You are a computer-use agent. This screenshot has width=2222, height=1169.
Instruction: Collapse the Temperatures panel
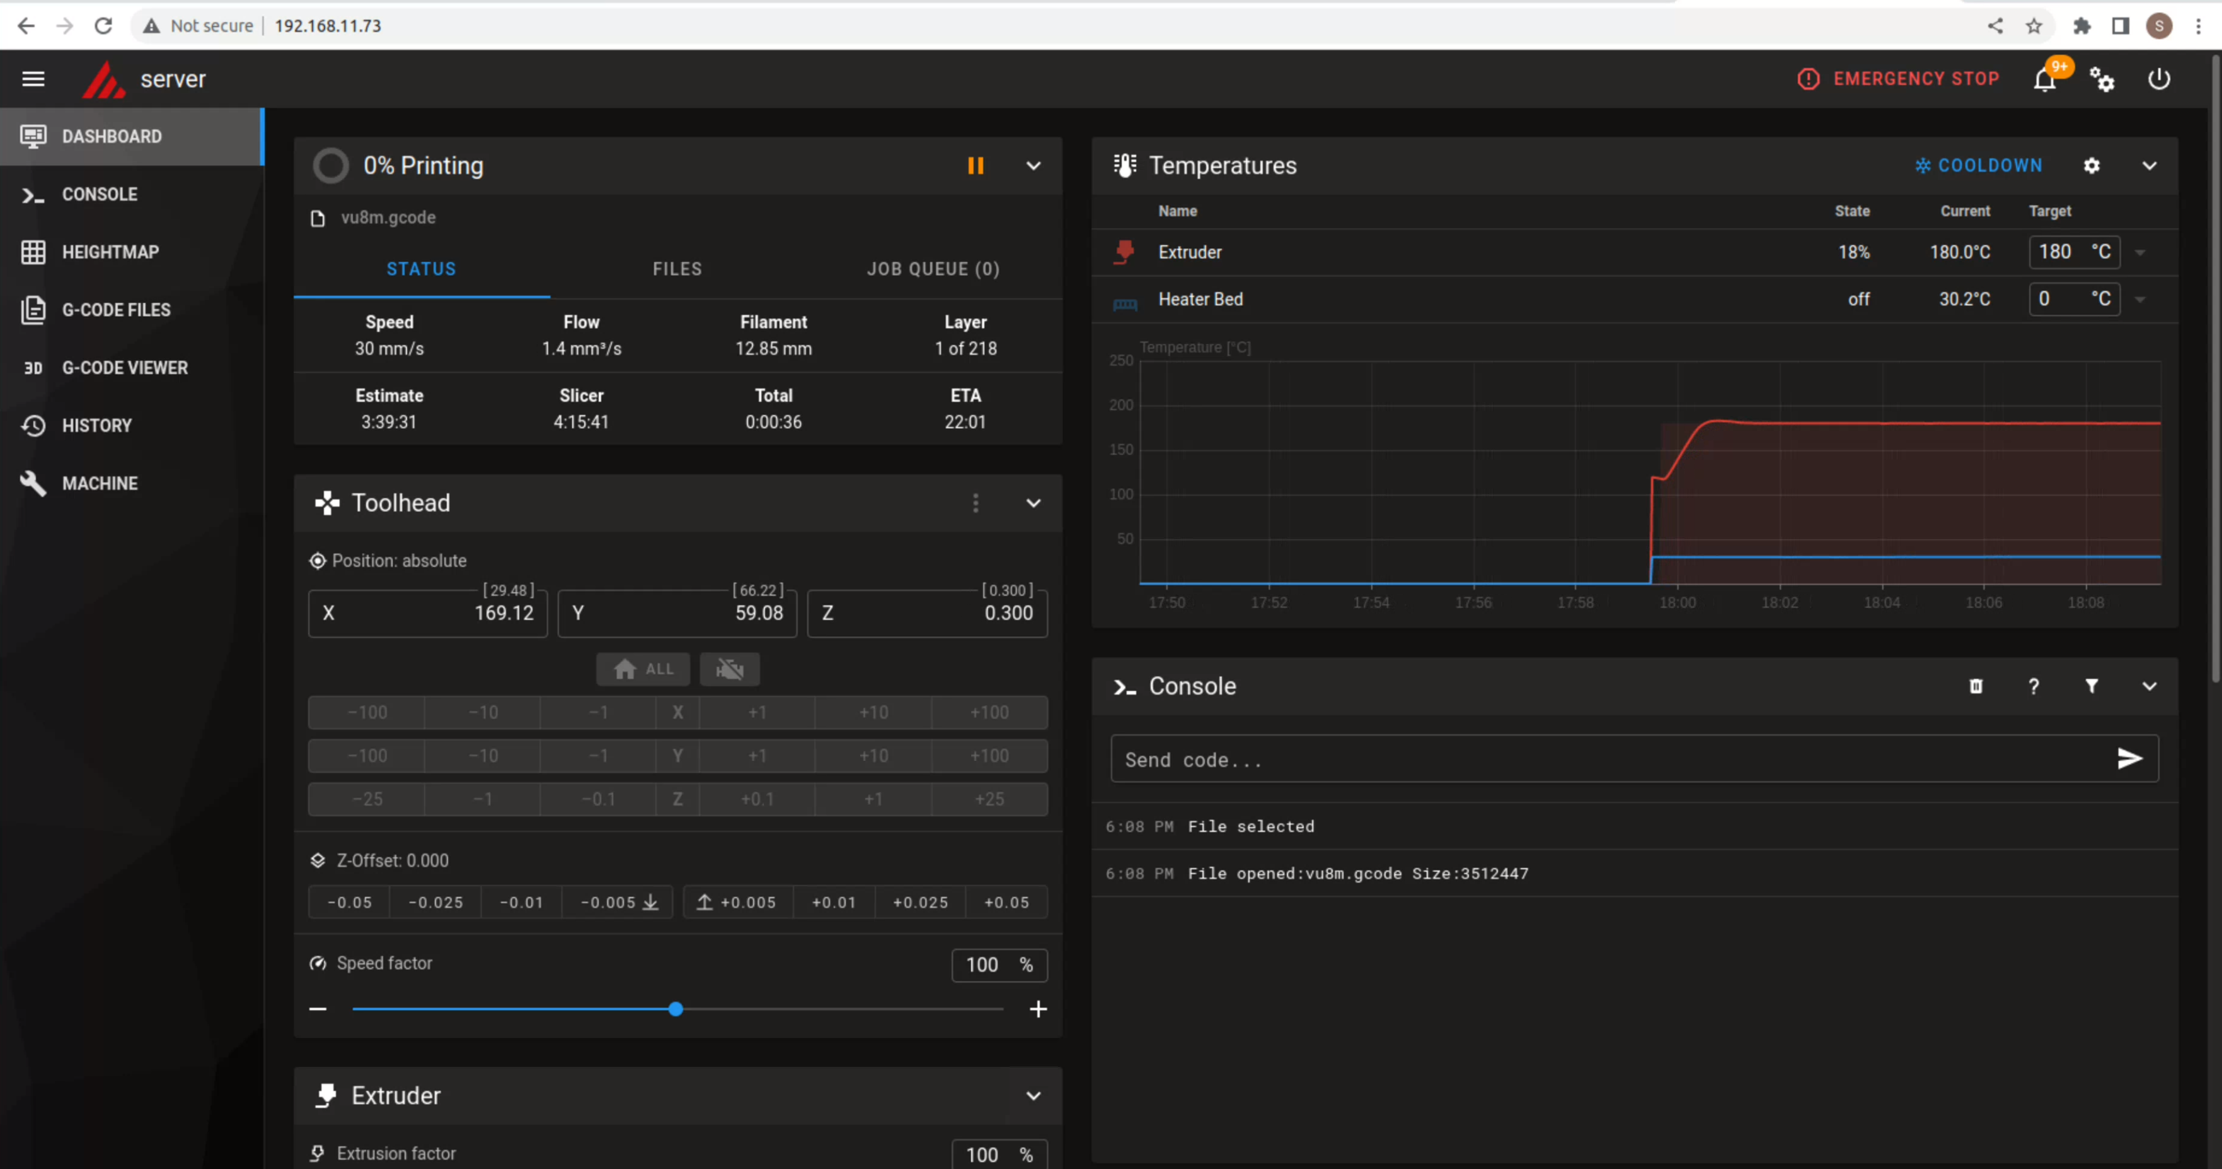2149,166
